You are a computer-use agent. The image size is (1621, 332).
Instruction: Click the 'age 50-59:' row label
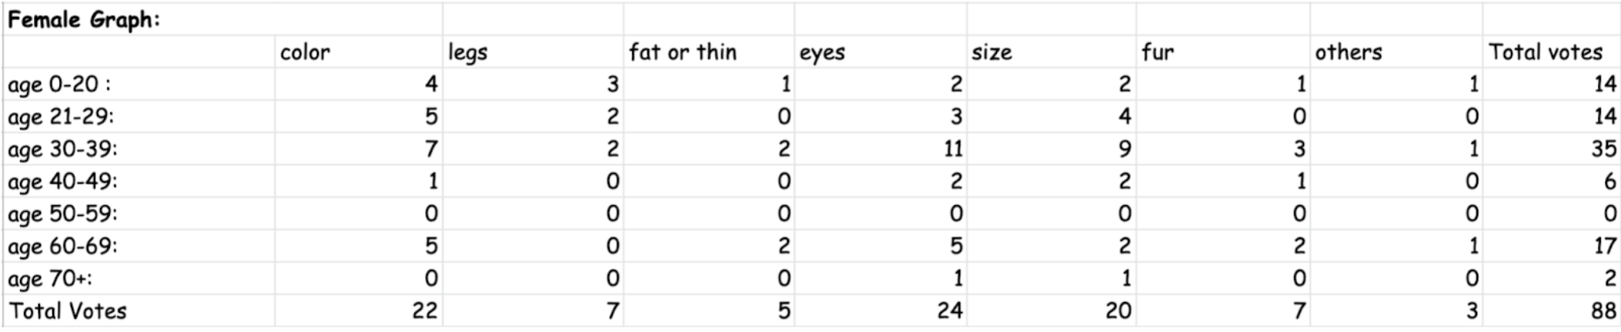tap(63, 214)
